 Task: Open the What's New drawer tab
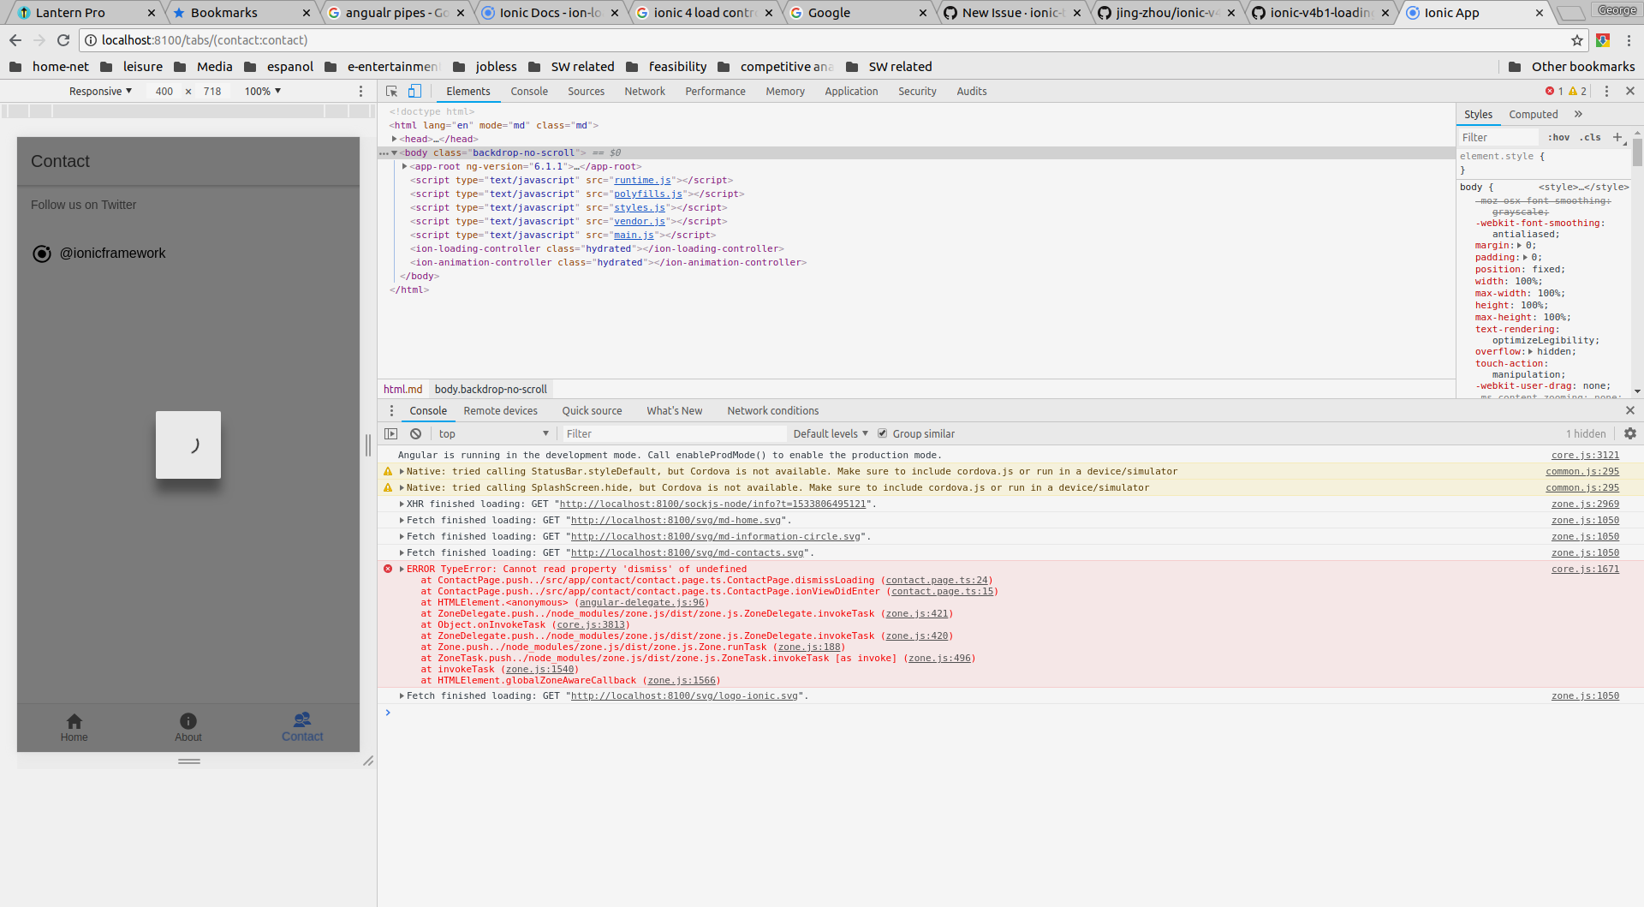(x=675, y=410)
